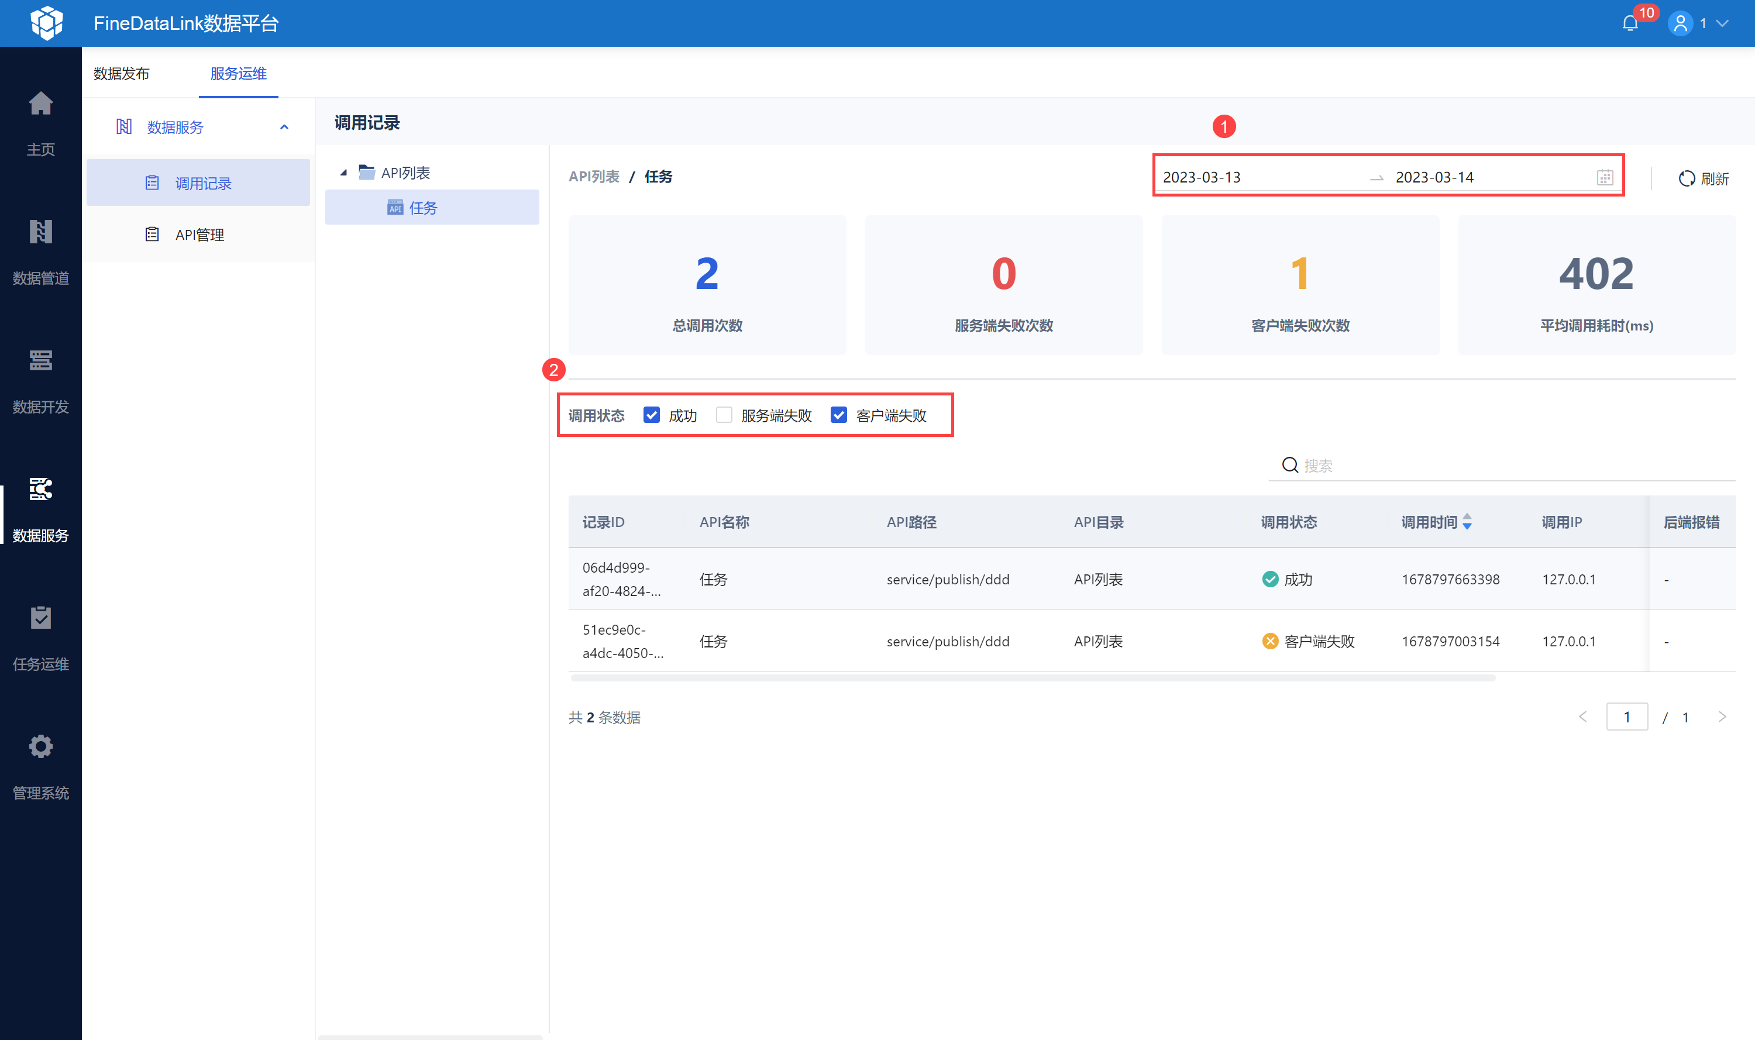Switch to 数据发布 tab
The height and width of the screenshot is (1040, 1755).
point(121,74)
